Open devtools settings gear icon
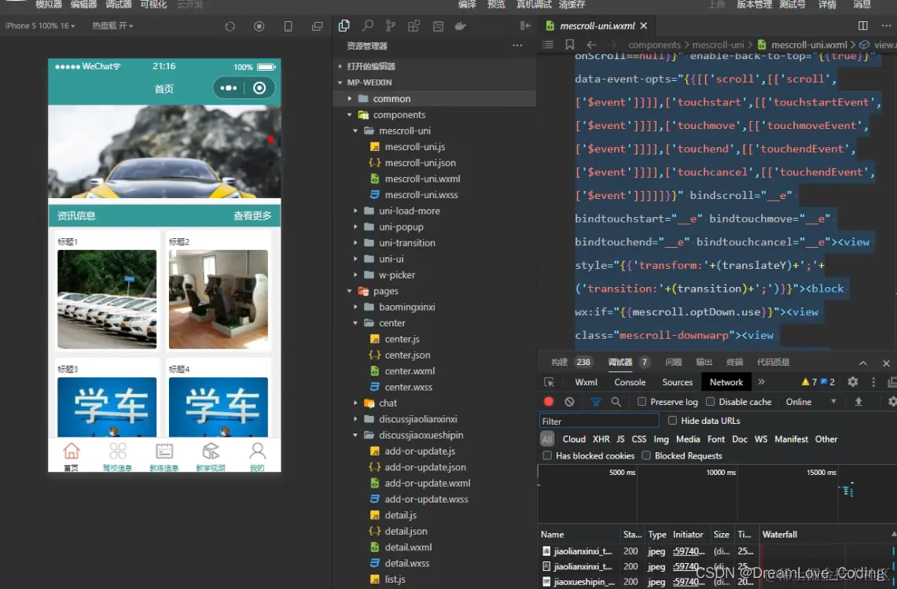The width and height of the screenshot is (897, 589). (x=852, y=382)
